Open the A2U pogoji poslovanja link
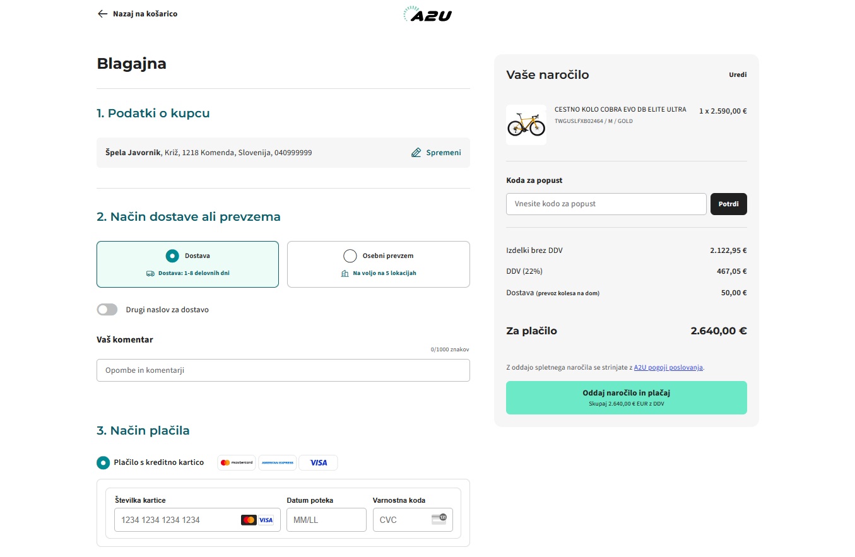This screenshot has height=557, width=855. [668, 367]
